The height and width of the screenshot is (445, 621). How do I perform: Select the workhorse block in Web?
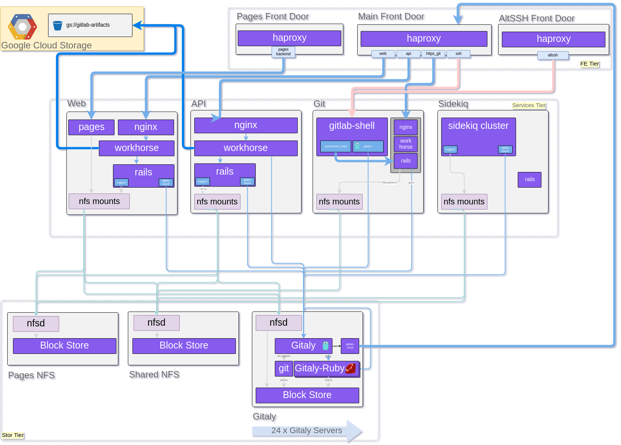137,148
